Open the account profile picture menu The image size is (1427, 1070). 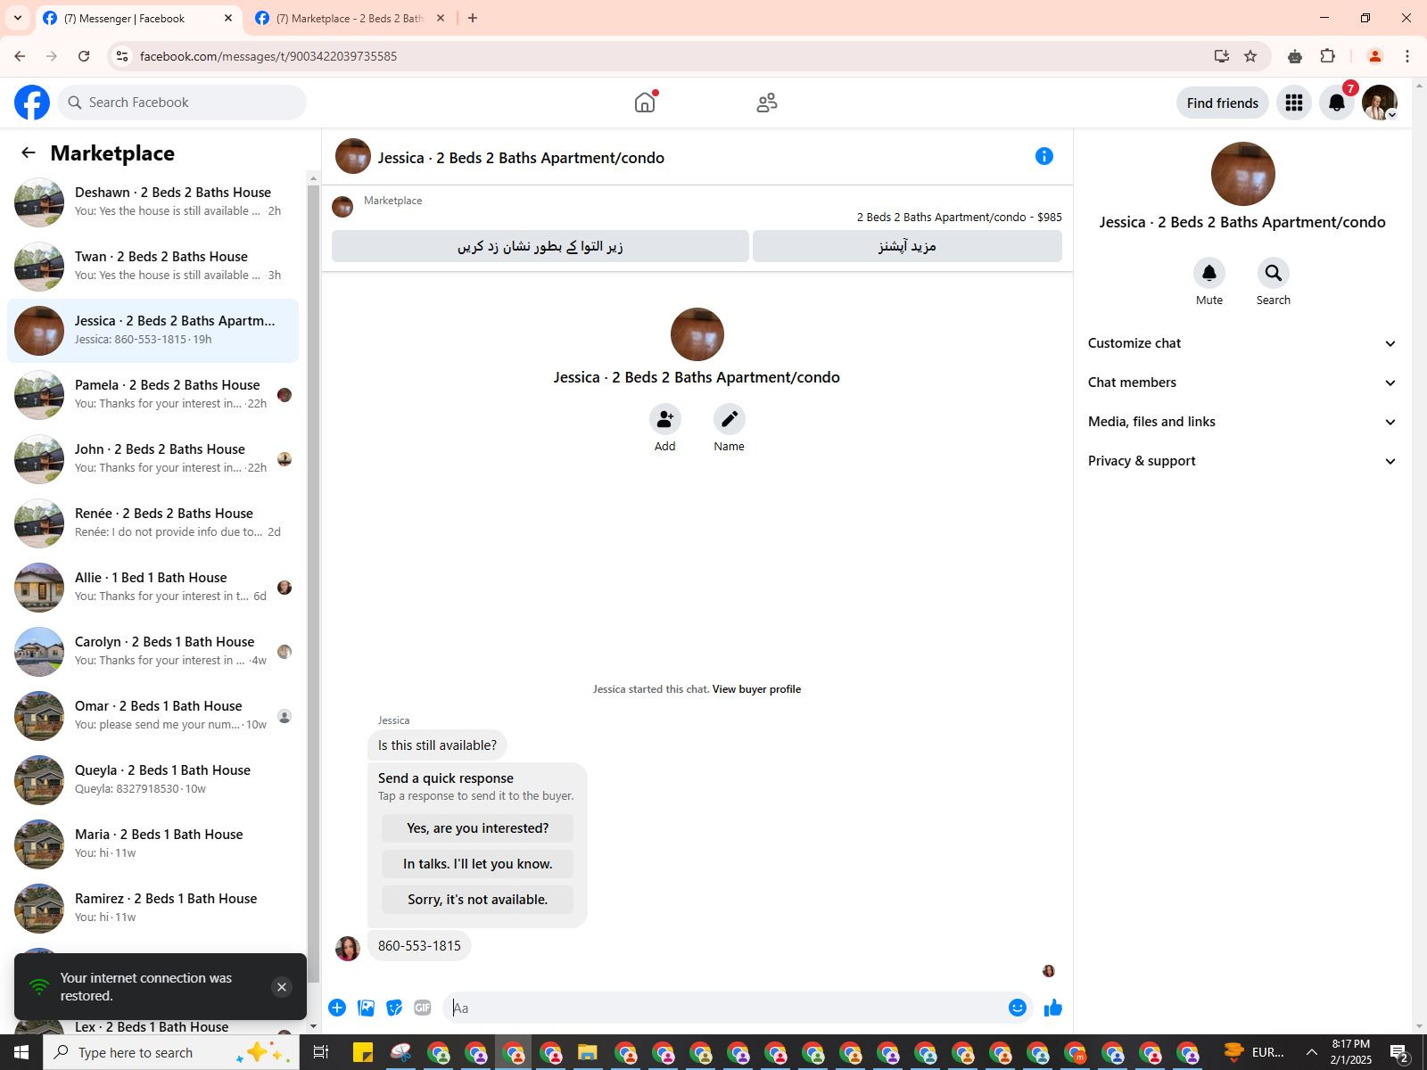pos(1380,103)
